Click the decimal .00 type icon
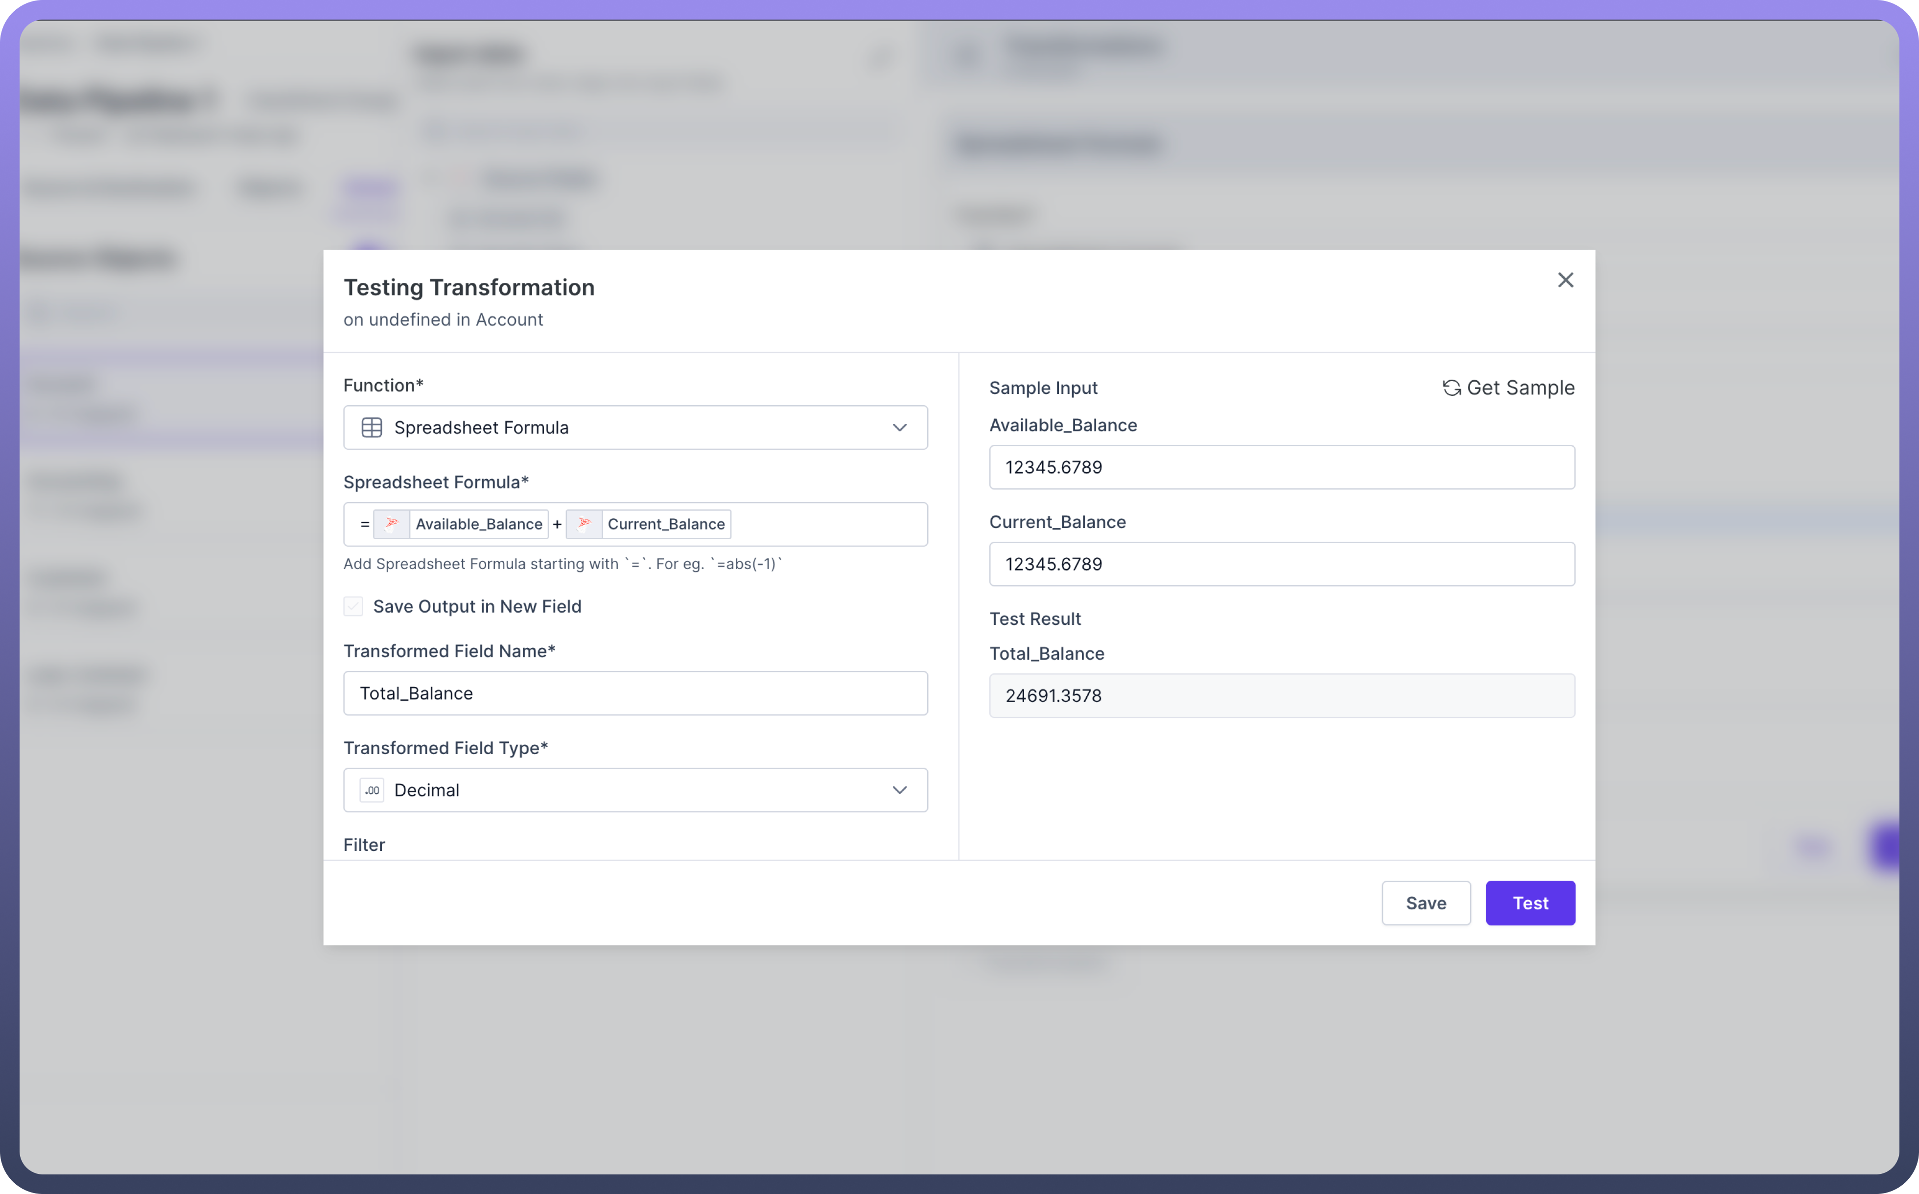 [x=372, y=790]
